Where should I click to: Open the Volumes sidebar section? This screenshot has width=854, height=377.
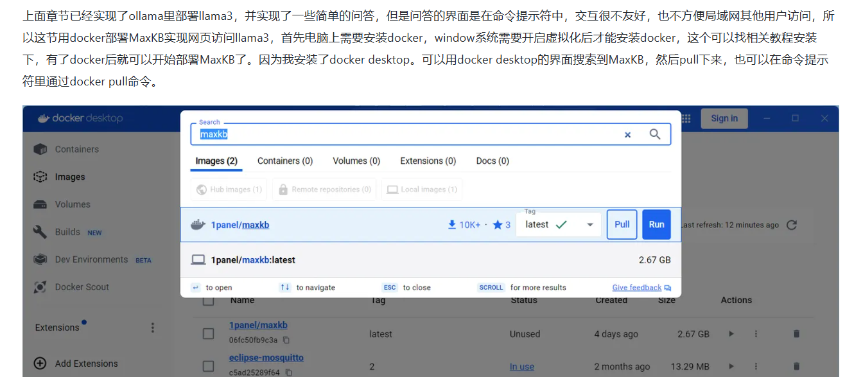pos(62,204)
